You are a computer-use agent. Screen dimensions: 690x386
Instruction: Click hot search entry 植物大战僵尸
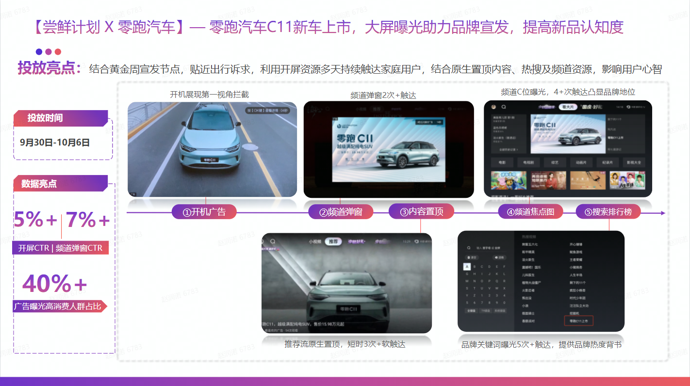(531, 283)
